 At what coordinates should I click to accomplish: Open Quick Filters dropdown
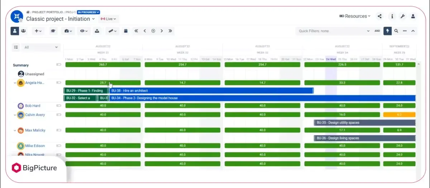pos(334,31)
